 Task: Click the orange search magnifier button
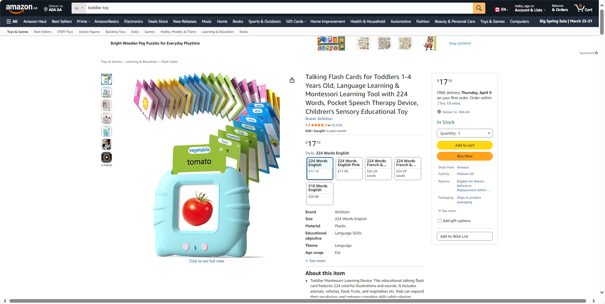pos(479,8)
